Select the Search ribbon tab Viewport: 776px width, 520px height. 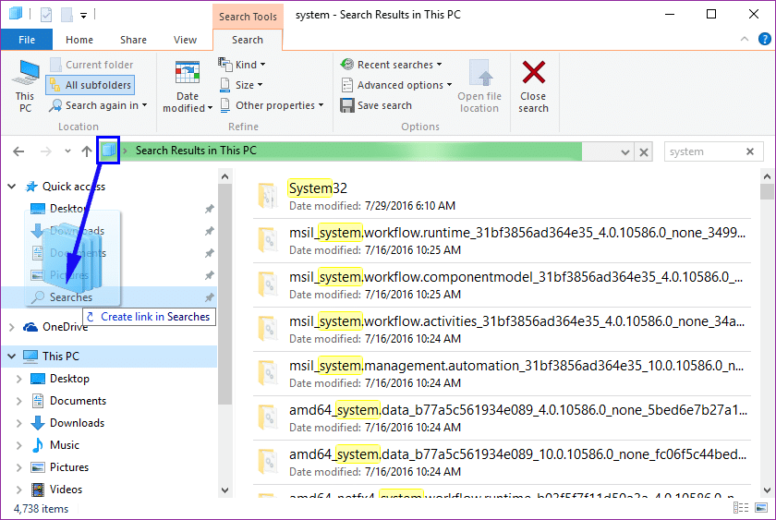click(248, 40)
